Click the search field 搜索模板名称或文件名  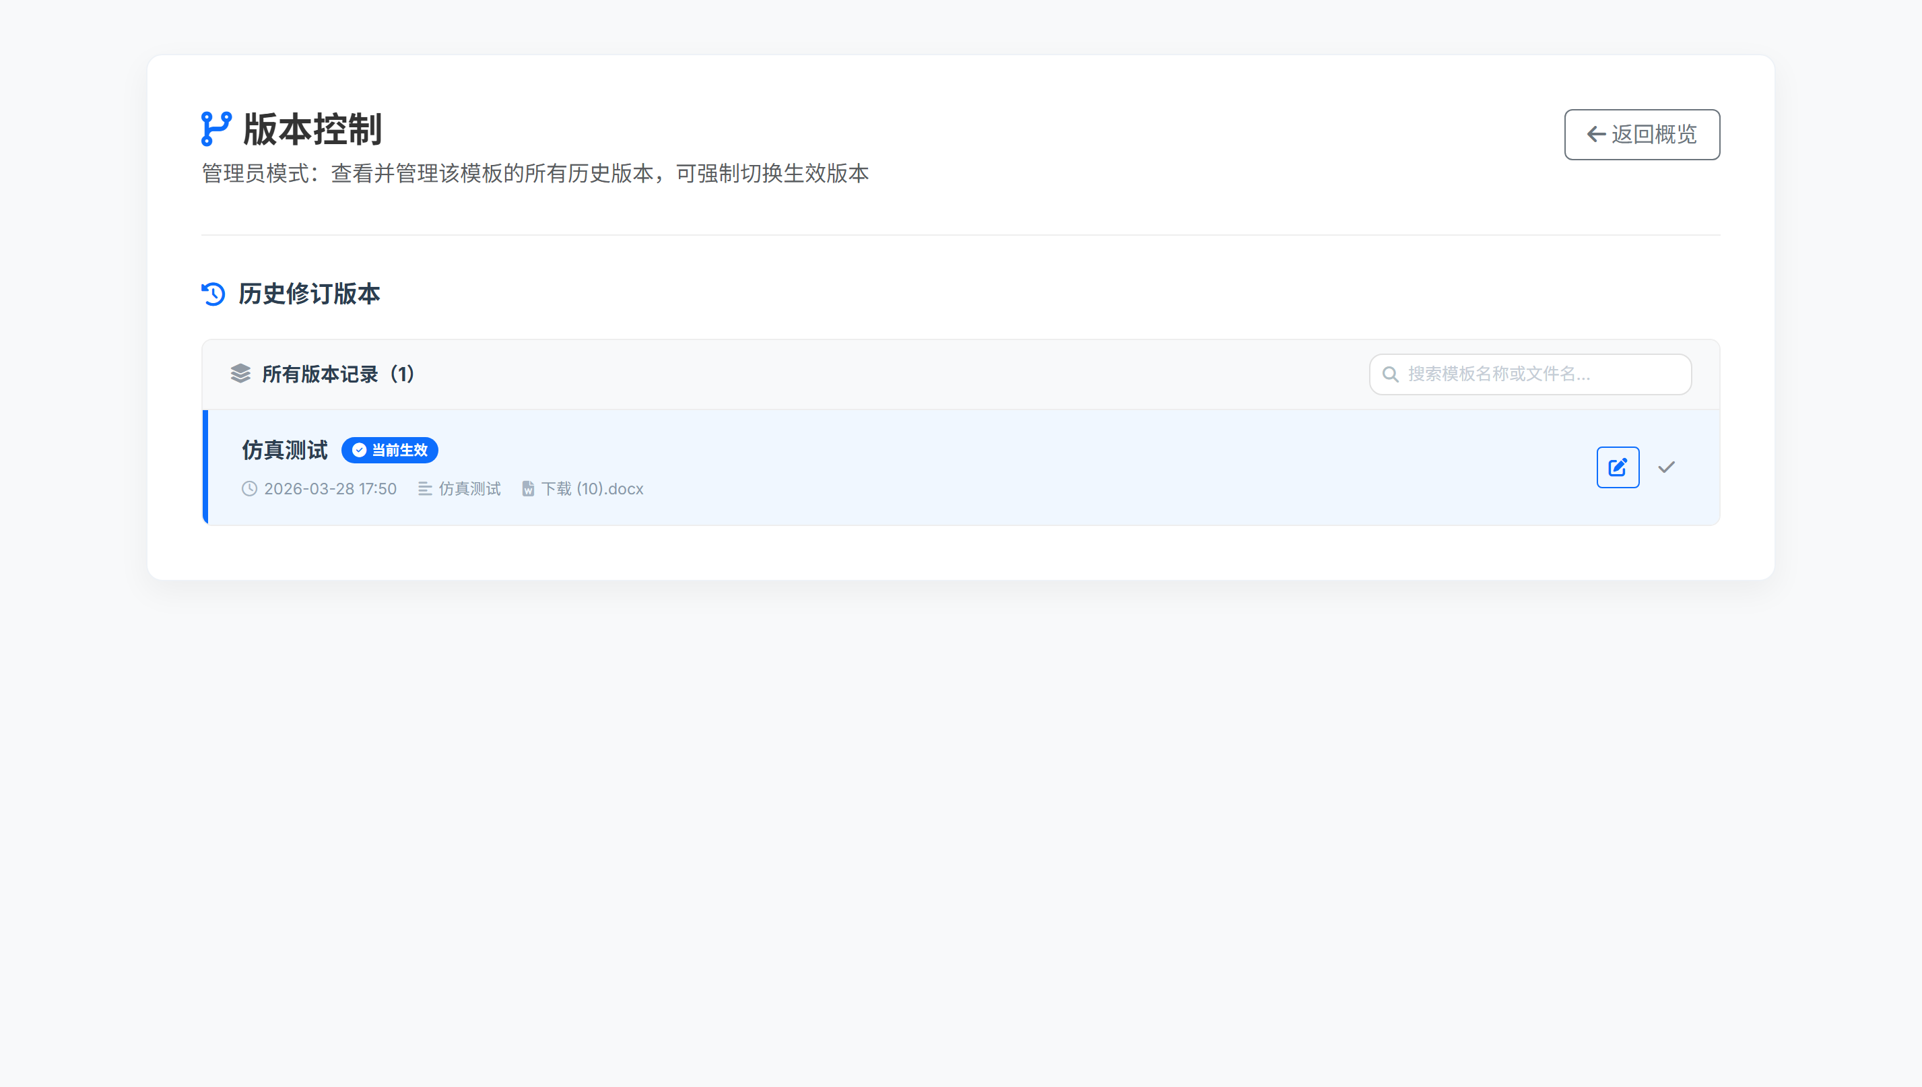pyautogui.click(x=1530, y=374)
